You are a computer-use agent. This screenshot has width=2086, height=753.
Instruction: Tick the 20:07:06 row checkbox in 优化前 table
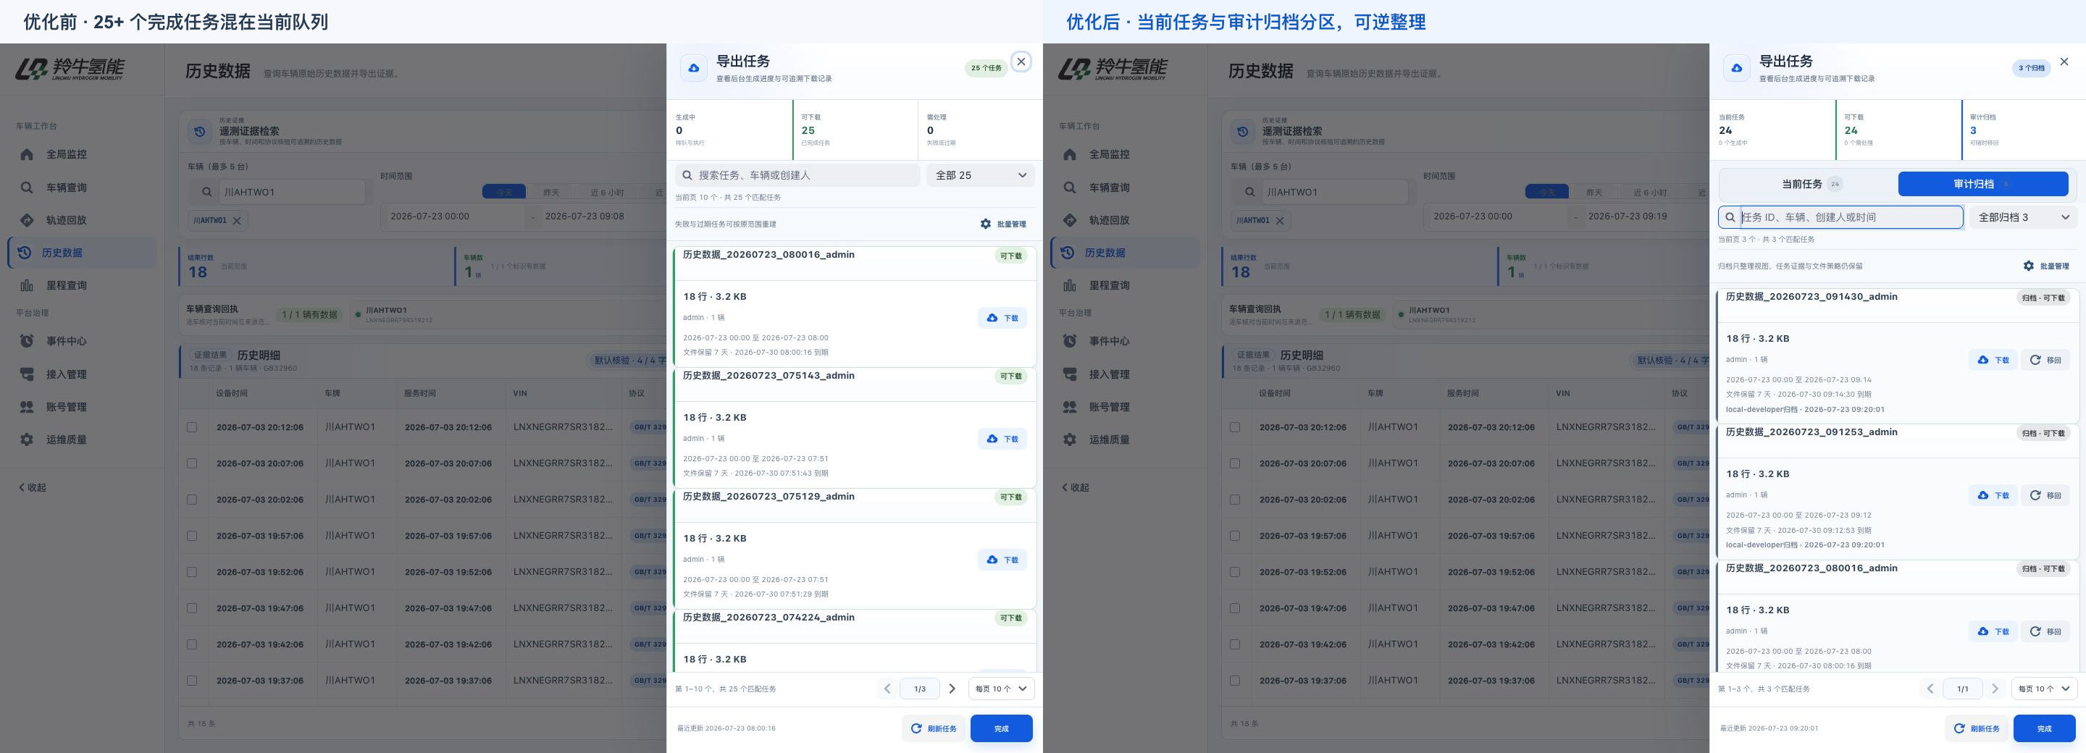(192, 464)
